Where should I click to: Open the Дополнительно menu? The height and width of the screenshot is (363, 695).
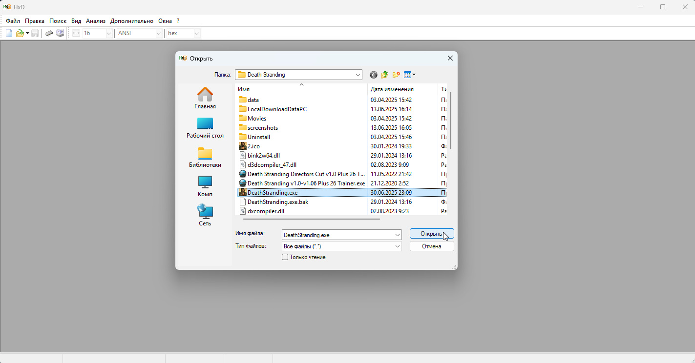(132, 21)
